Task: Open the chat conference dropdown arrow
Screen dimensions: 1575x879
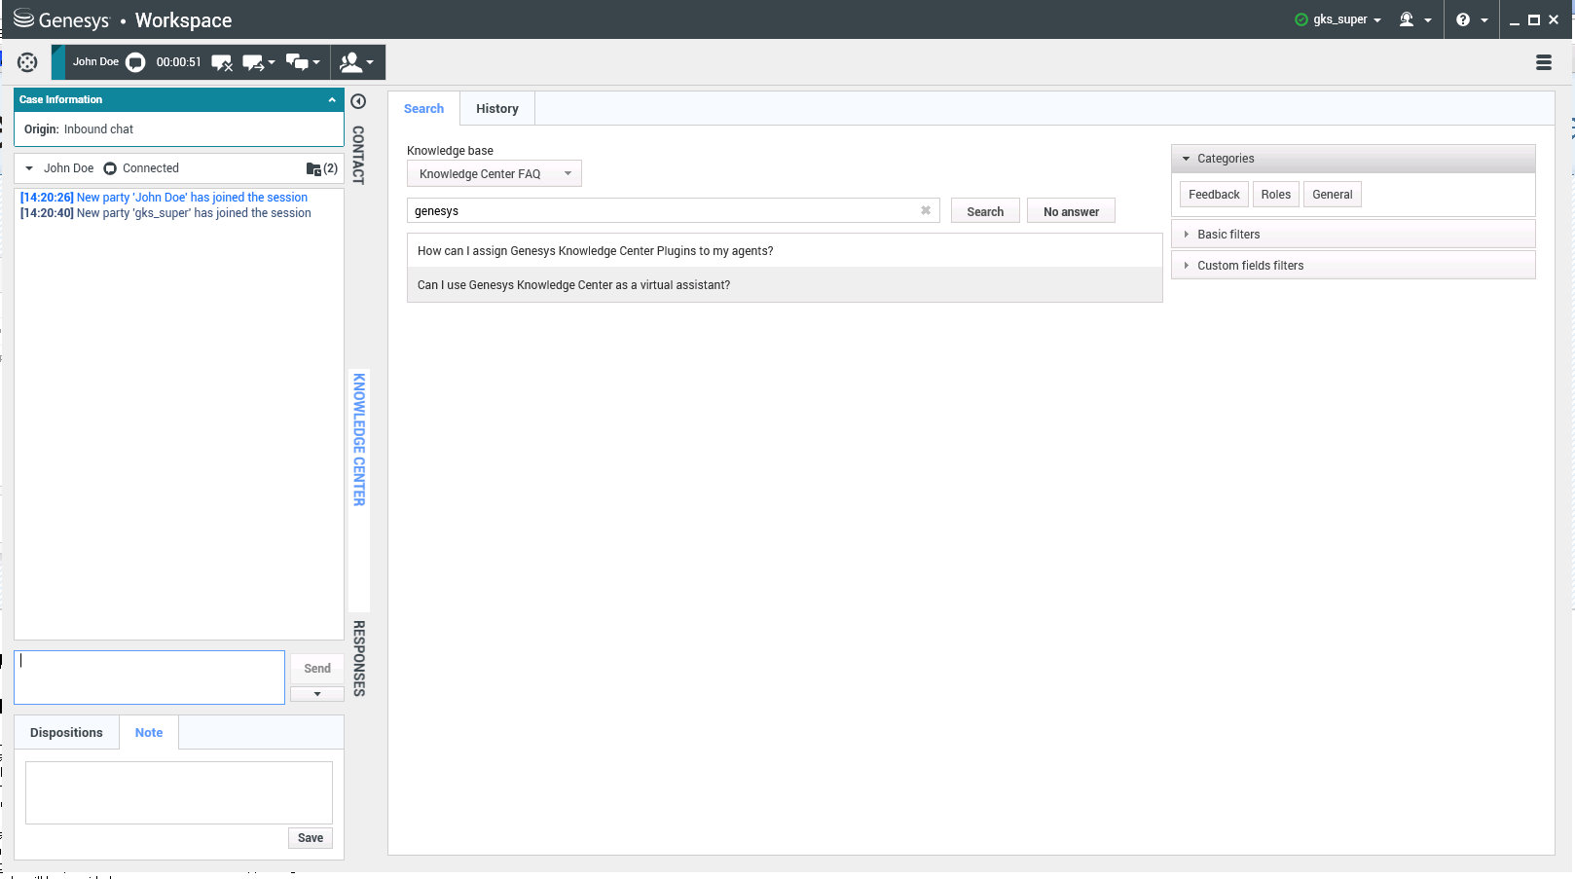Action: 316,63
